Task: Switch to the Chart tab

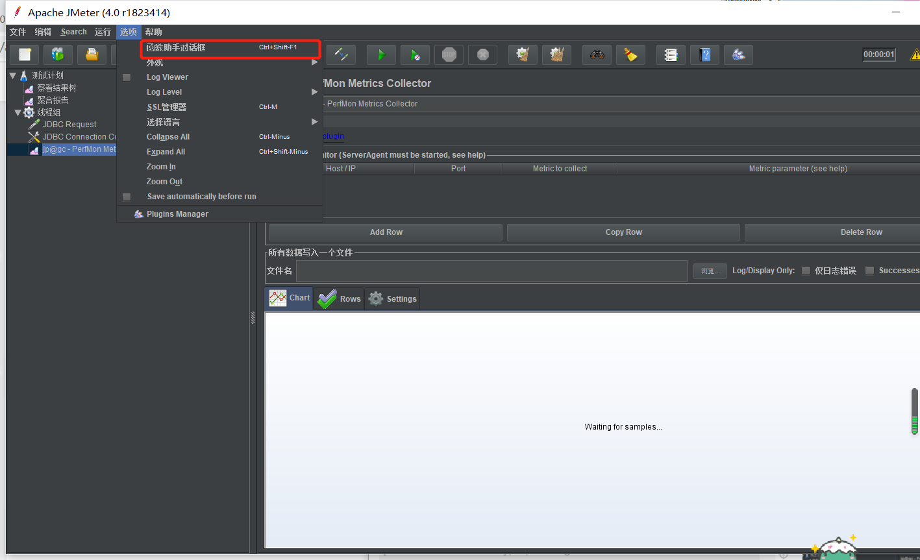Action: [x=289, y=298]
